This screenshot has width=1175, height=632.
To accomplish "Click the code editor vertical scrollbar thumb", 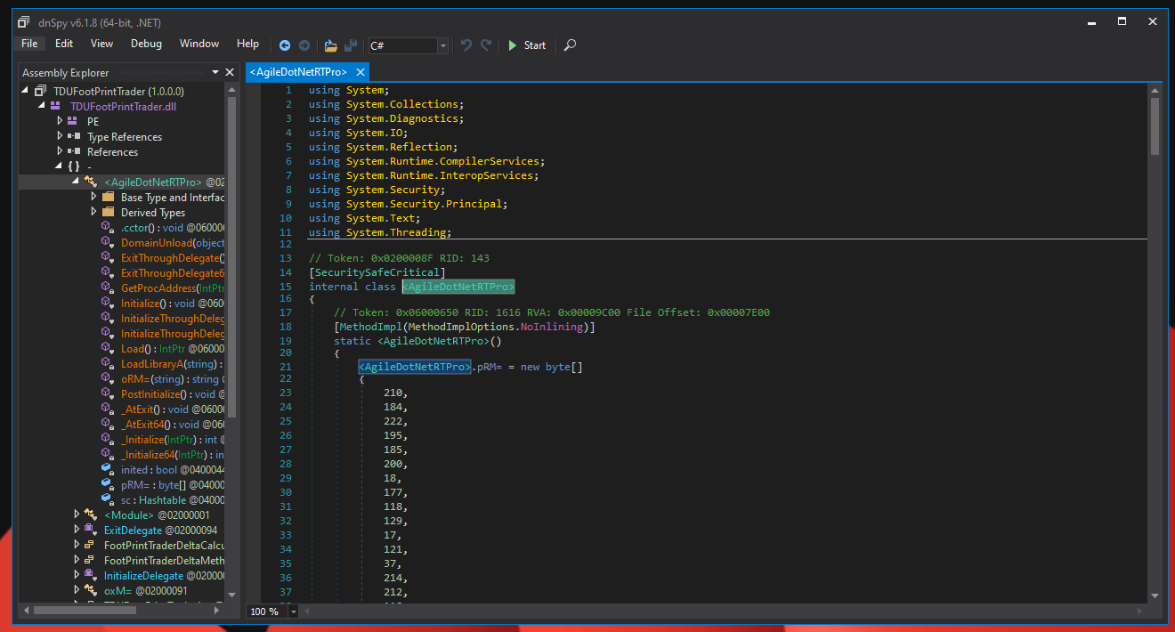I will pyautogui.click(x=1155, y=125).
